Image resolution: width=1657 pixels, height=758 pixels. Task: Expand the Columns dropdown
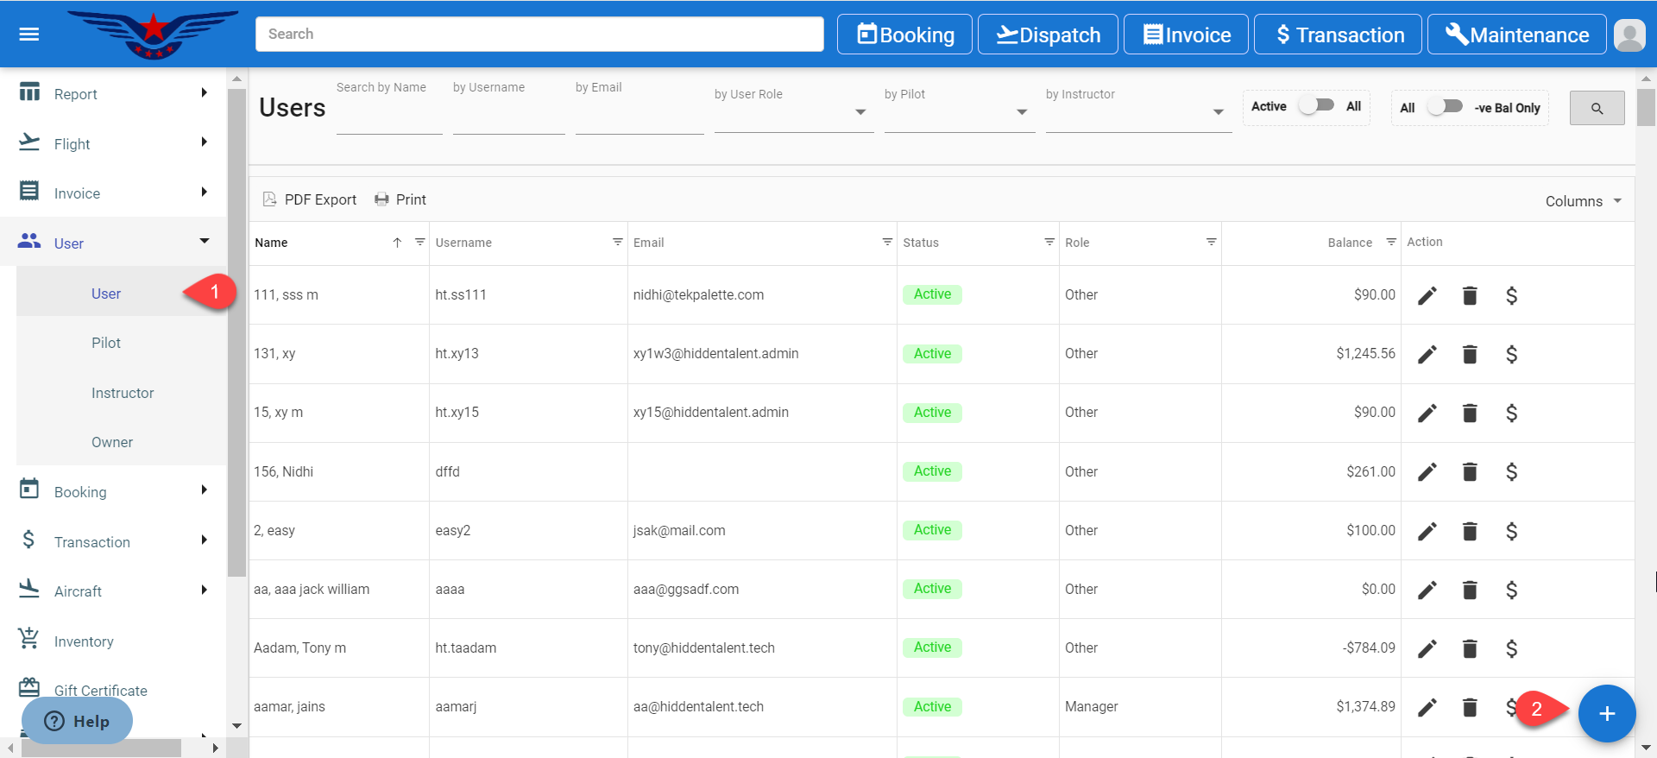[1583, 201]
